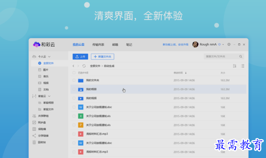This screenshot has width=266, height=158.
Task: Switch to 笔记 tab
Action: 129,45
